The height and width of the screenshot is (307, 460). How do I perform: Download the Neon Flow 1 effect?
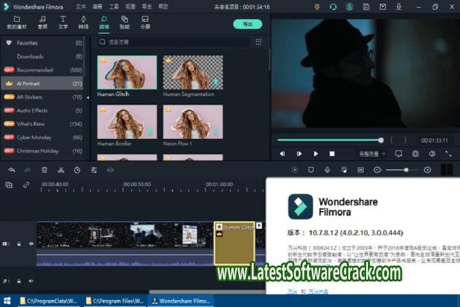point(216,132)
